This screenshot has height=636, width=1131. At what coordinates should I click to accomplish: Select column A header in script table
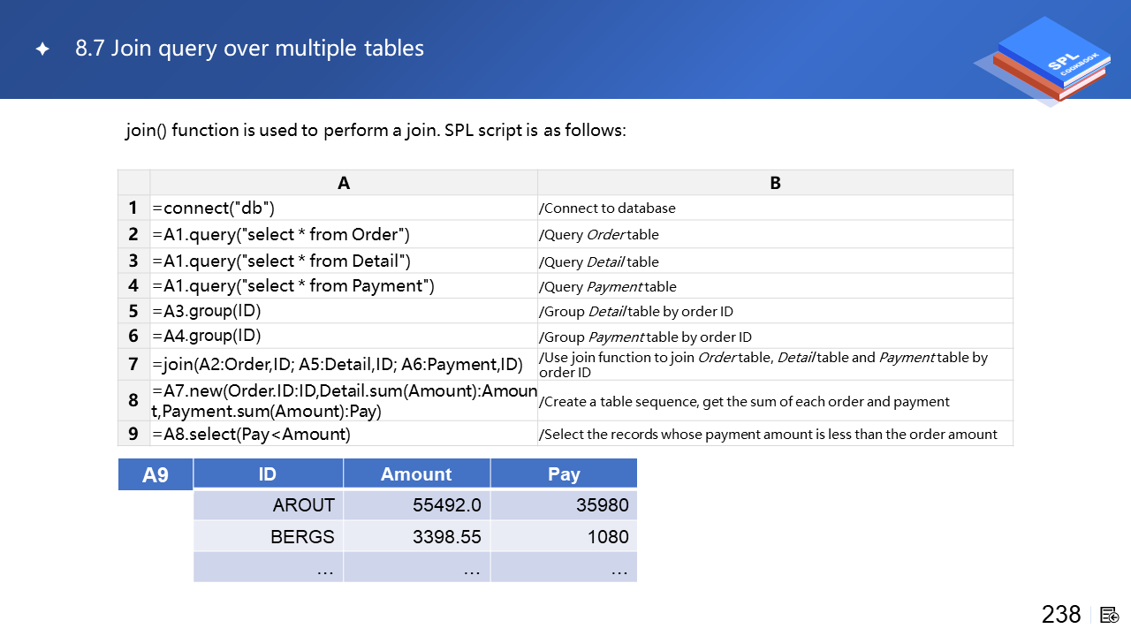click(x=344, y=183)
